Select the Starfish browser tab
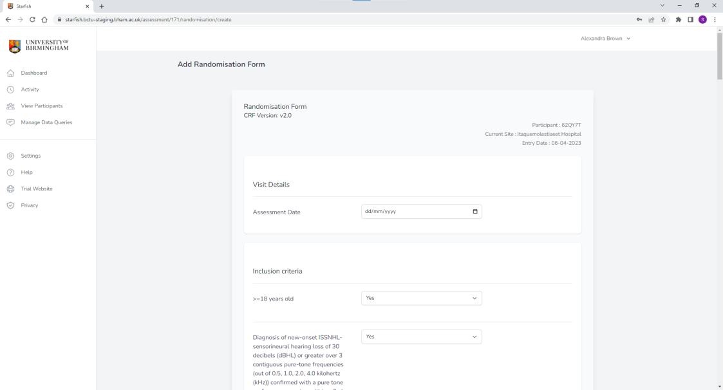Viewport: 723px width, 390px height. click(x=45, y=6)
